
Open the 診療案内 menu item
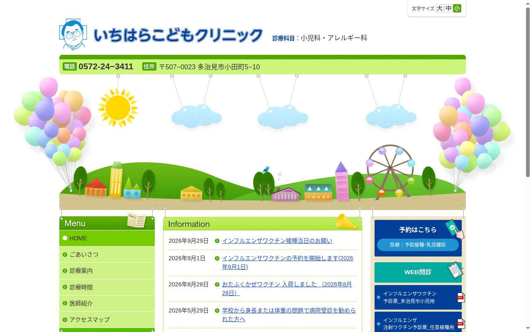pyautogui.click(x=107, y=271)
